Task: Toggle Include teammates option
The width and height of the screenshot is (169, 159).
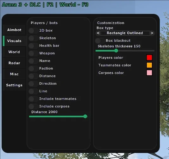Action: 33,99
